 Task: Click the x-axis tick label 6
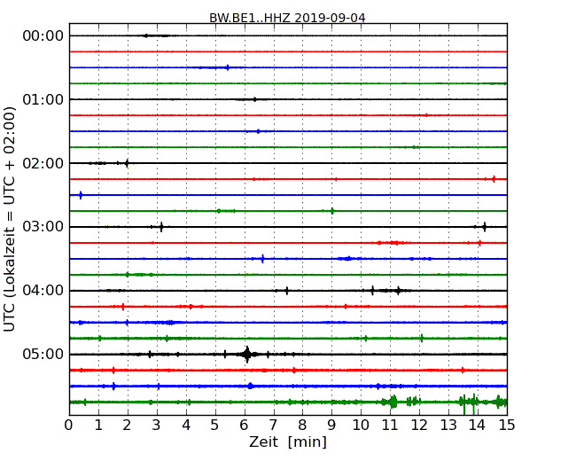point(244,426)
